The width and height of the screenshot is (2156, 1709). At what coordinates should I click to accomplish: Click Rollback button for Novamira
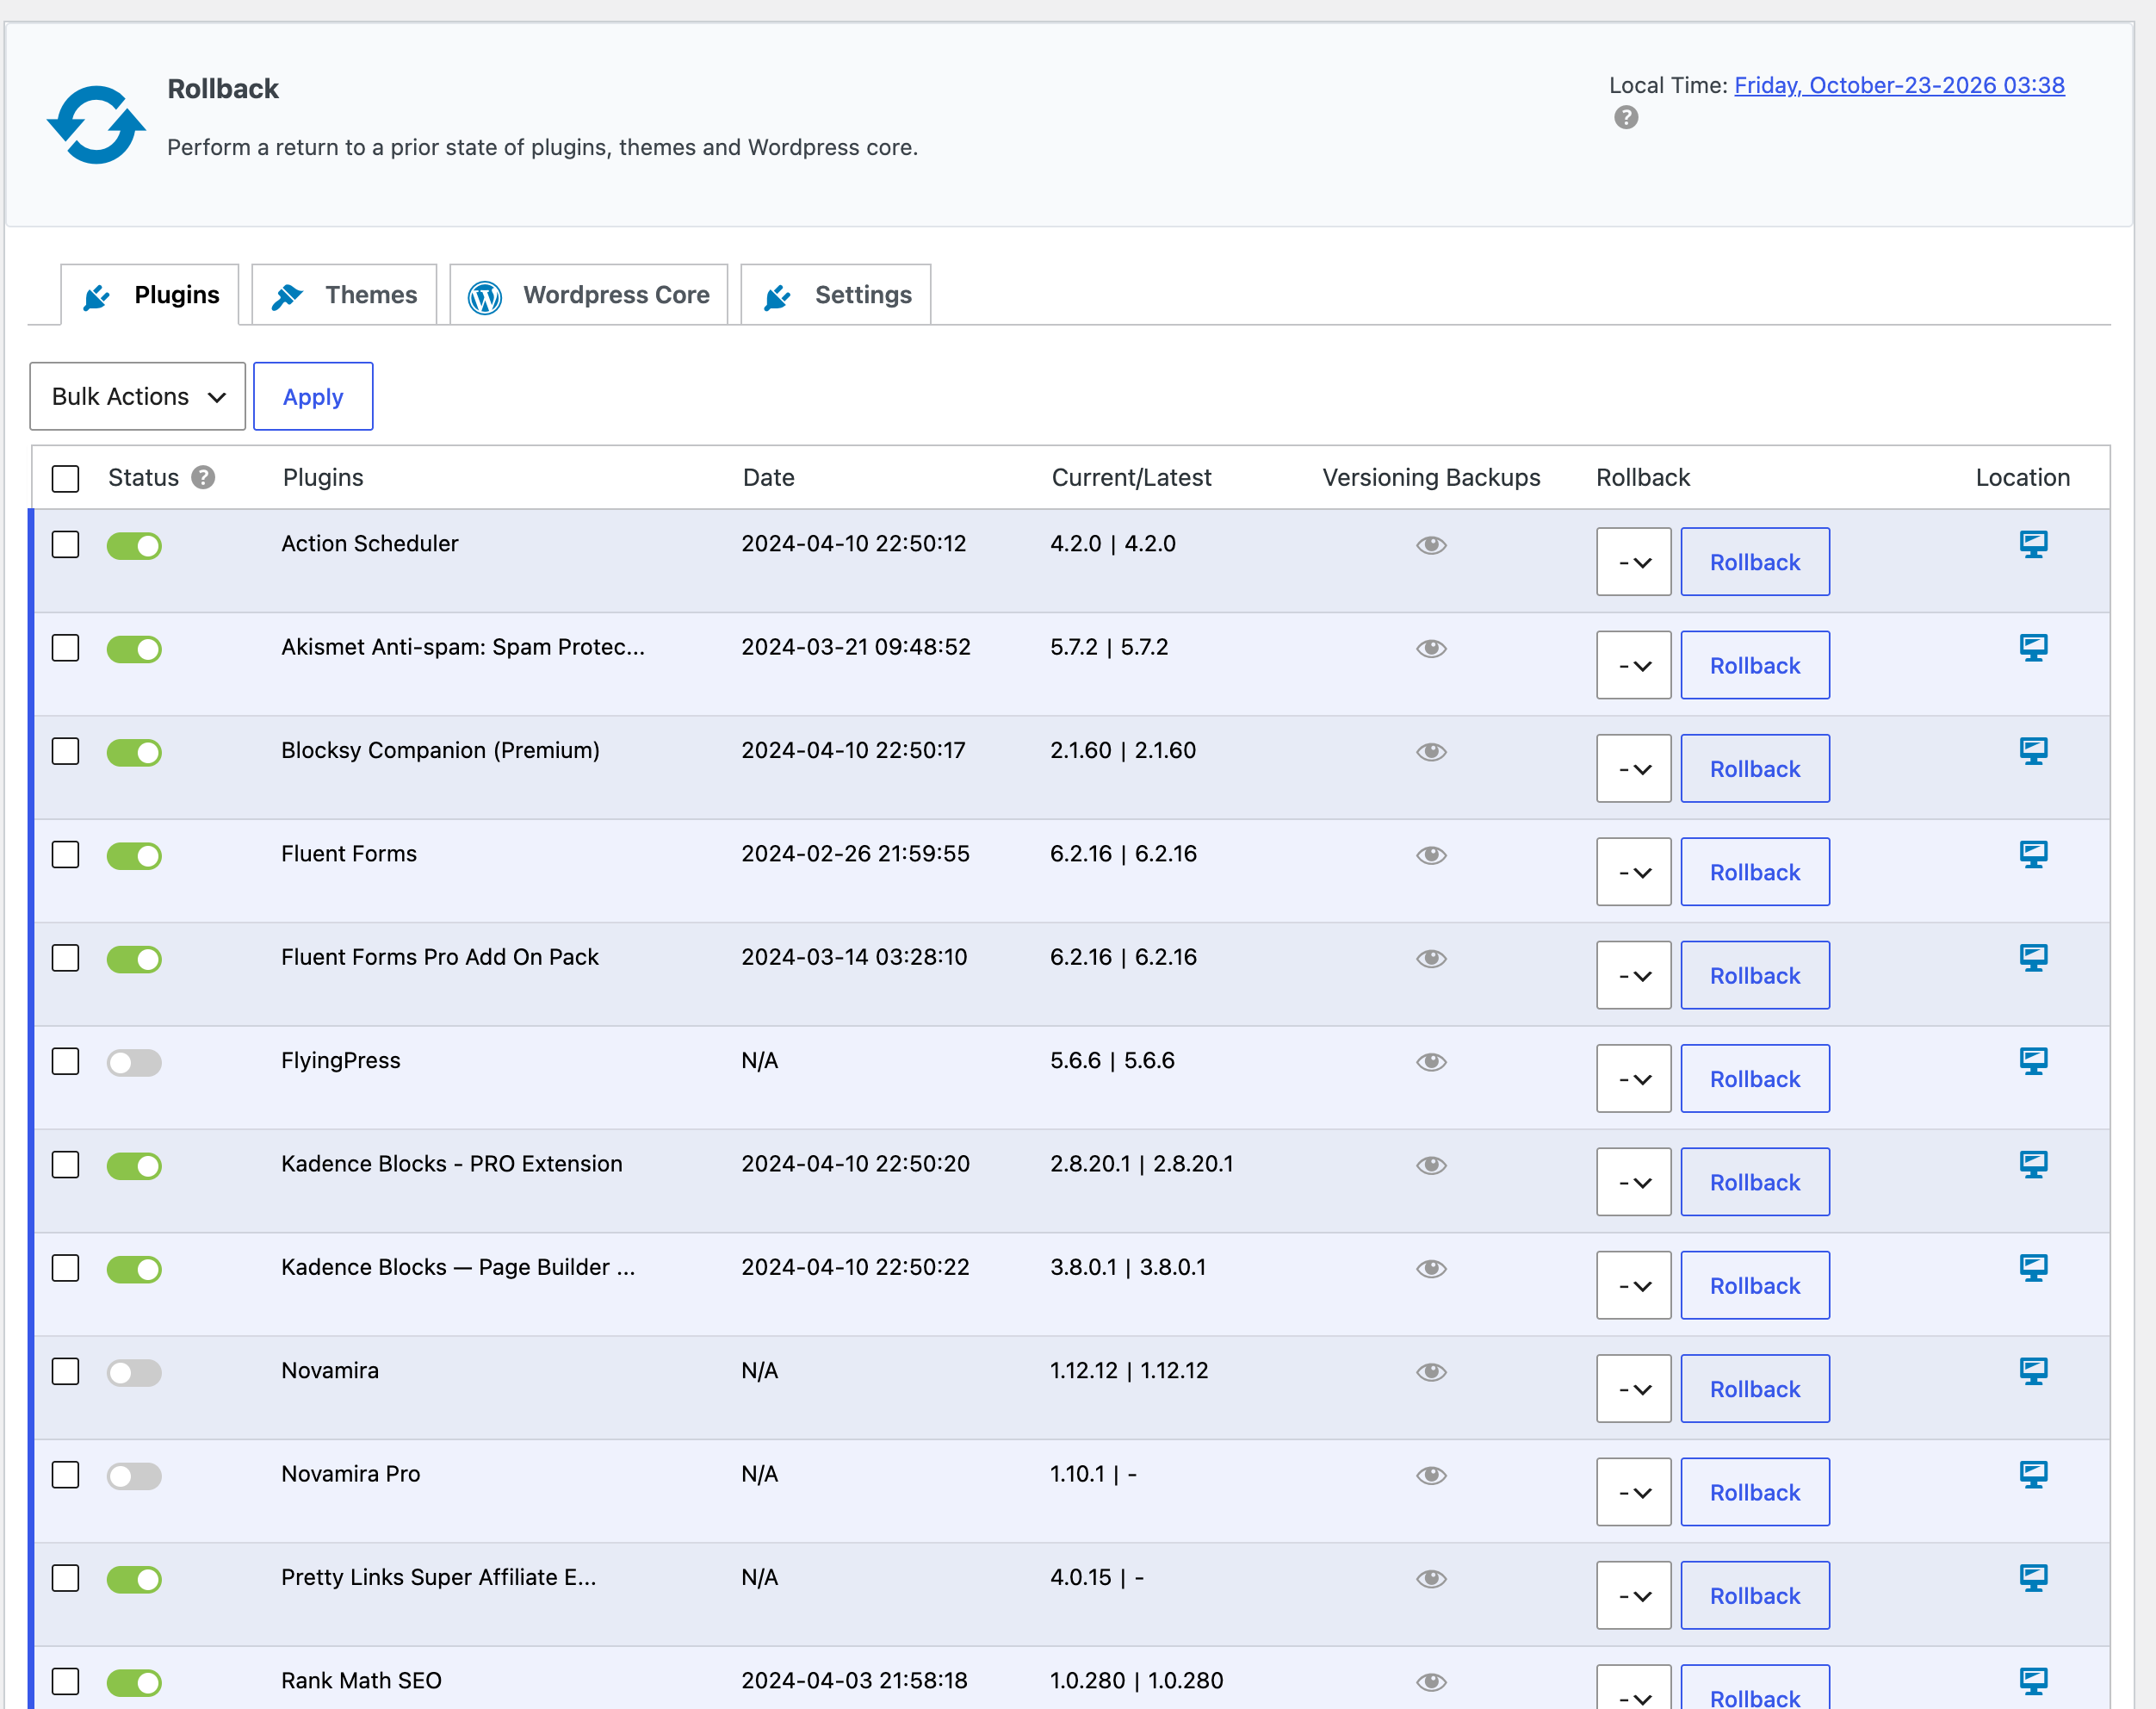(1755, 1389)
